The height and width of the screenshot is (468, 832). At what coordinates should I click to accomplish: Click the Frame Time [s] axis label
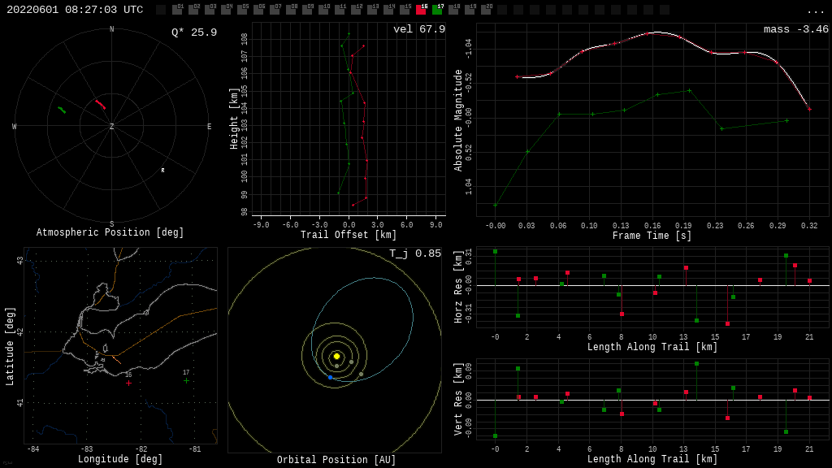652,236
